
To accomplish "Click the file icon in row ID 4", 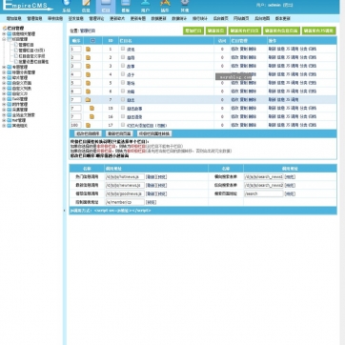I will point(88,74).
